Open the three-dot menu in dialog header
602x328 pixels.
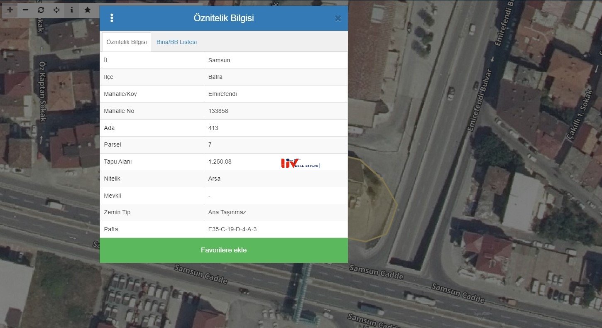pos(112,18)
